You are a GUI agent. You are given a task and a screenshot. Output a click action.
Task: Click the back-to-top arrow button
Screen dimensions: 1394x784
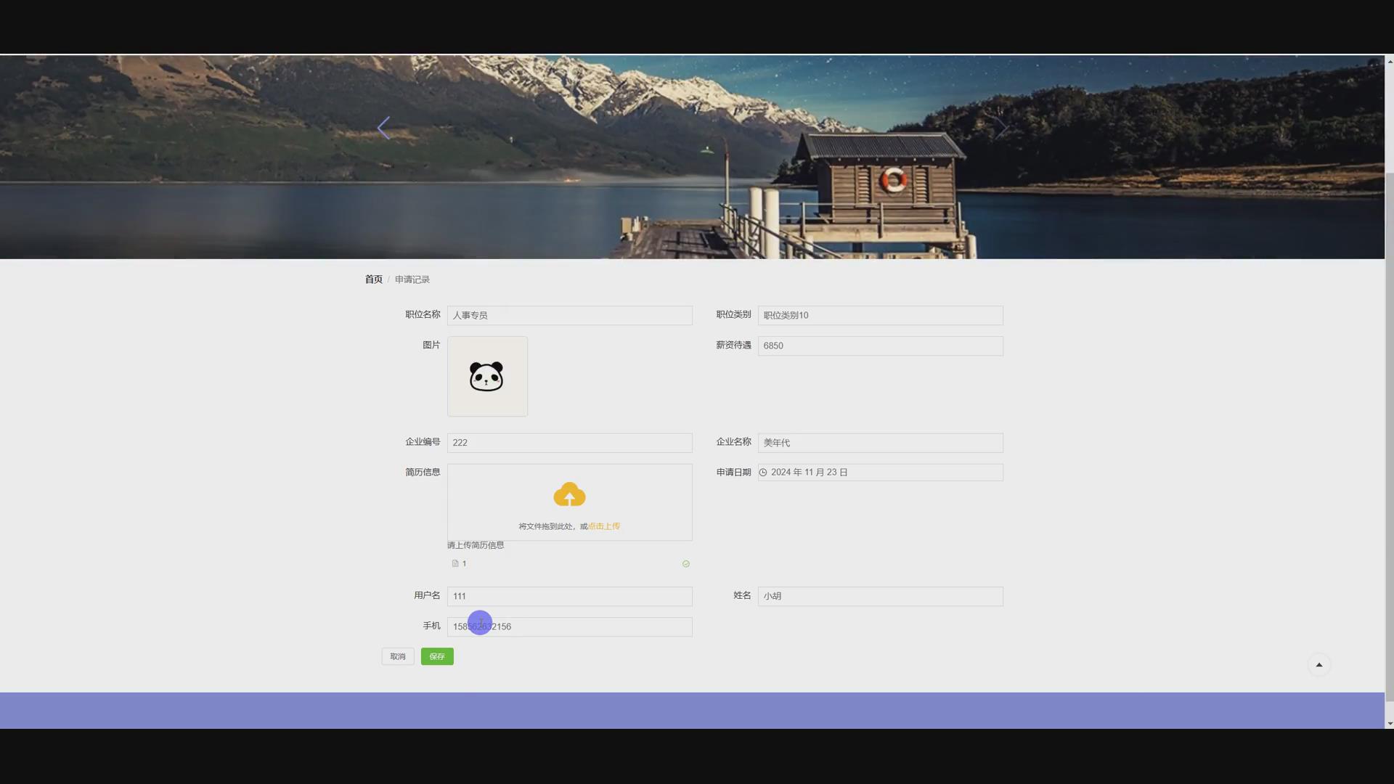click(x=1318, y=665)
